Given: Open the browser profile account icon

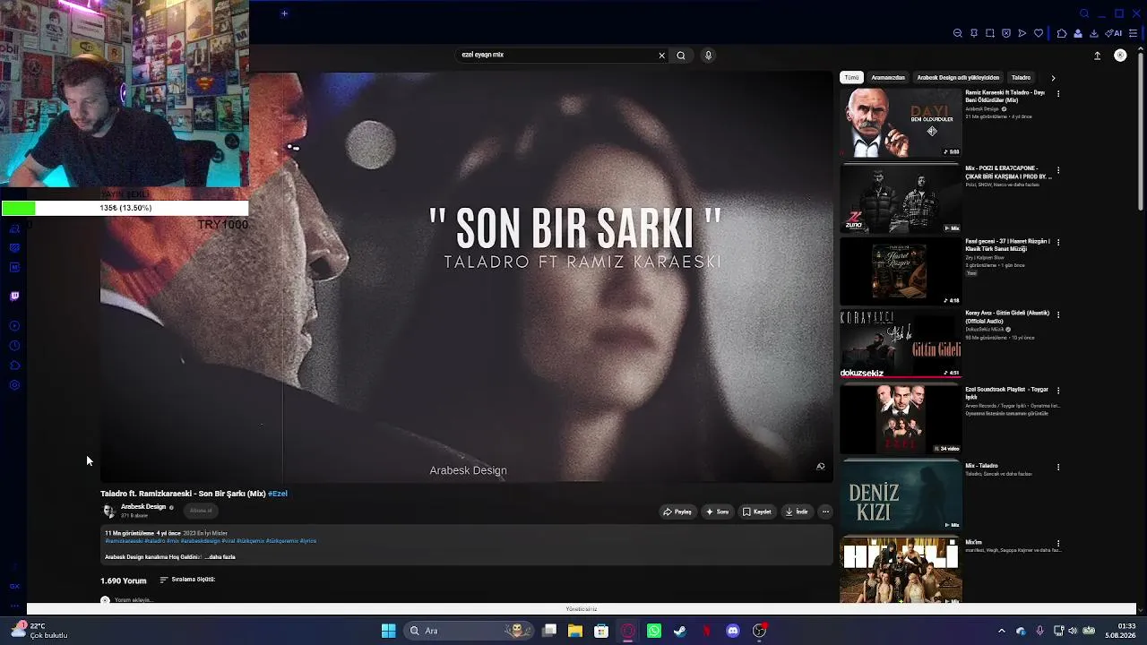Looking at the screenshot, I should pos(1078,33).
